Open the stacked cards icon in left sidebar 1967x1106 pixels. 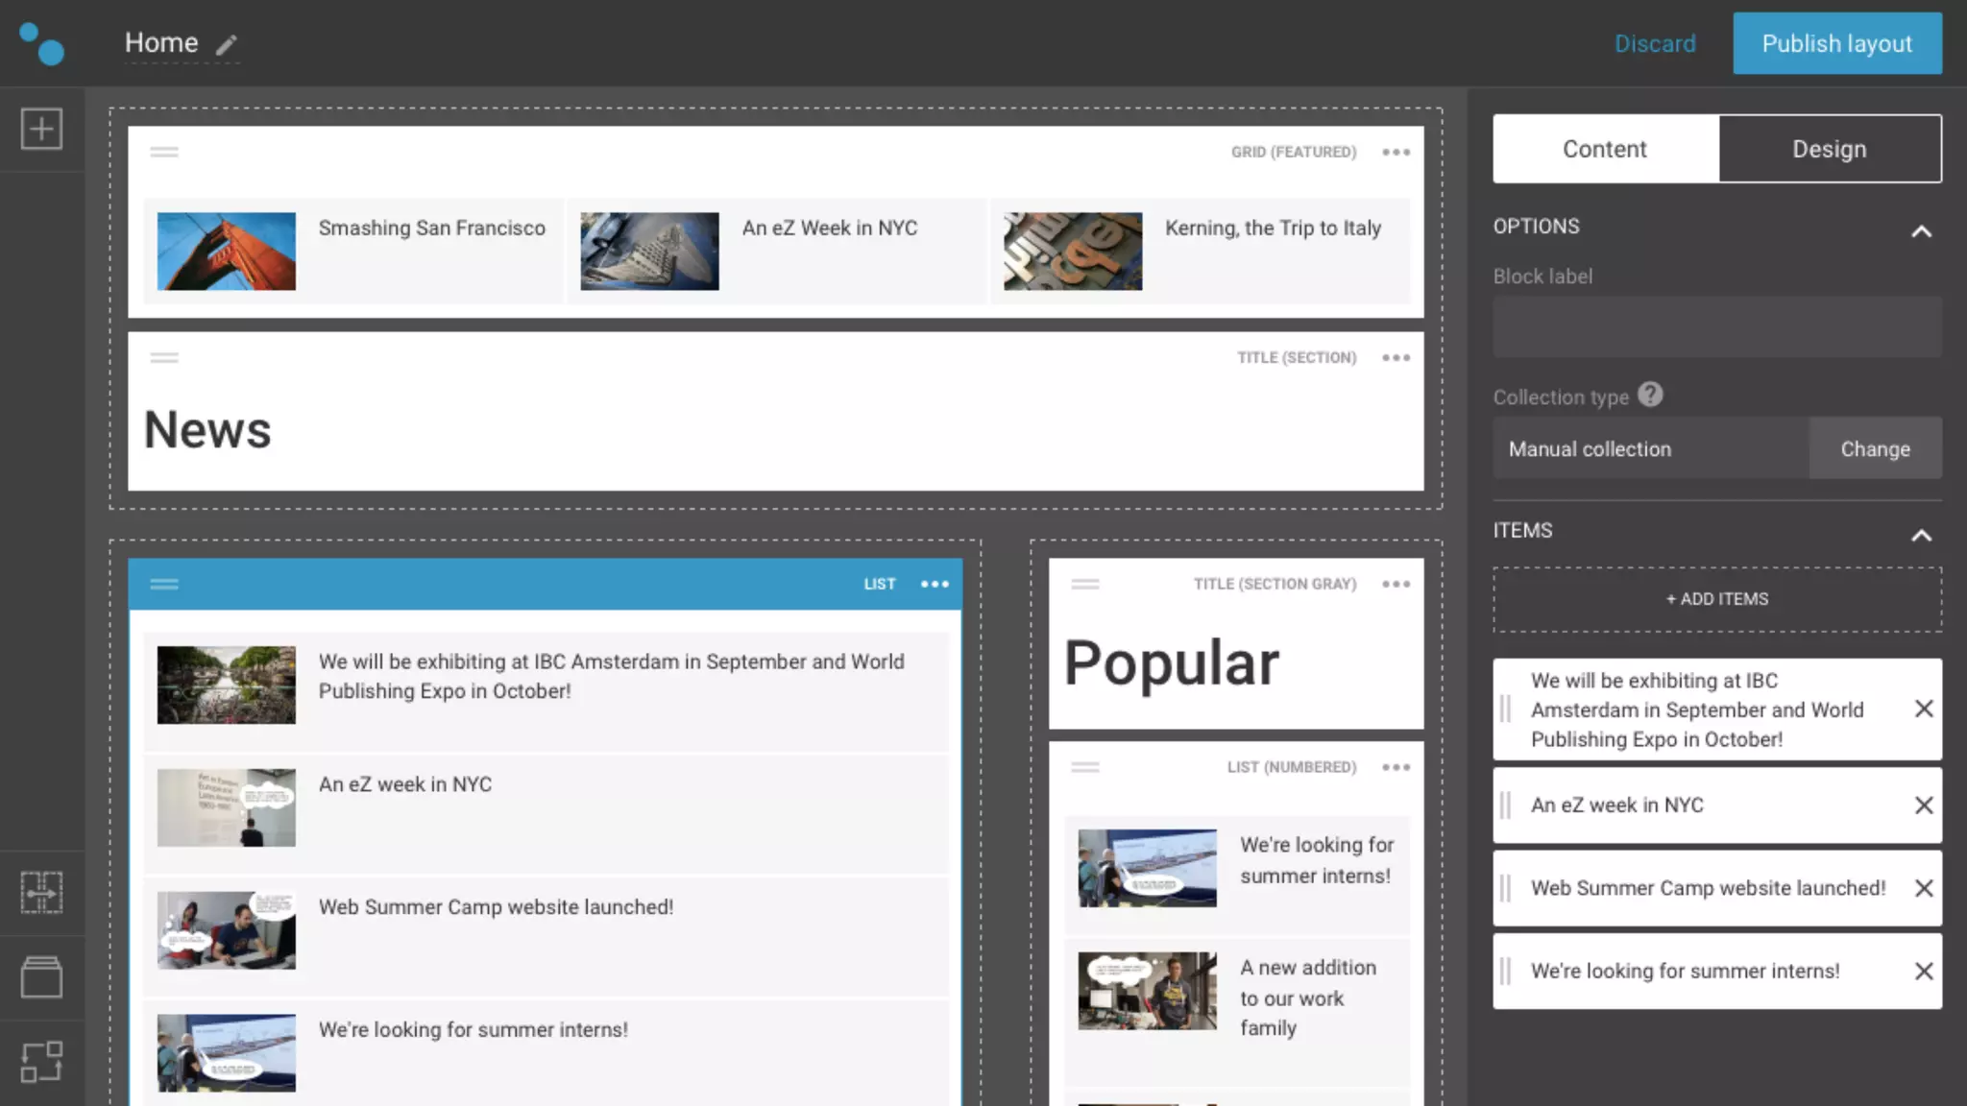[42, 977]
